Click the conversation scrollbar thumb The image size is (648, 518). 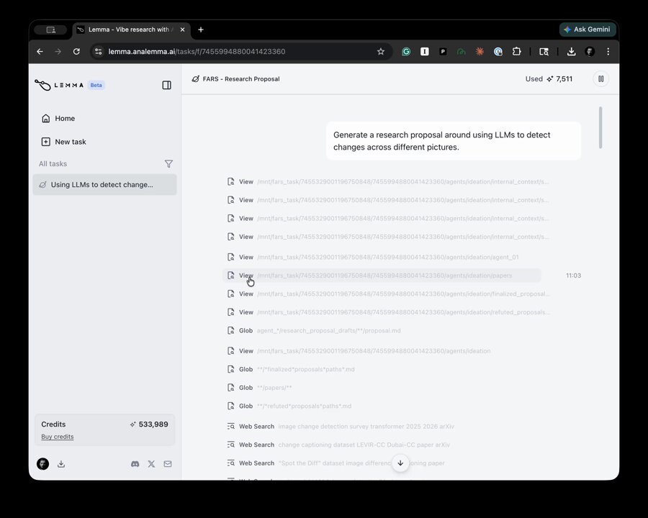tap(600, 127)
